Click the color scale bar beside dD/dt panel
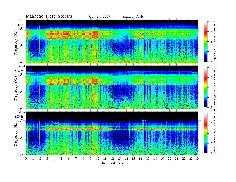This screenshot has height=182, width=236. coord(205,87)
